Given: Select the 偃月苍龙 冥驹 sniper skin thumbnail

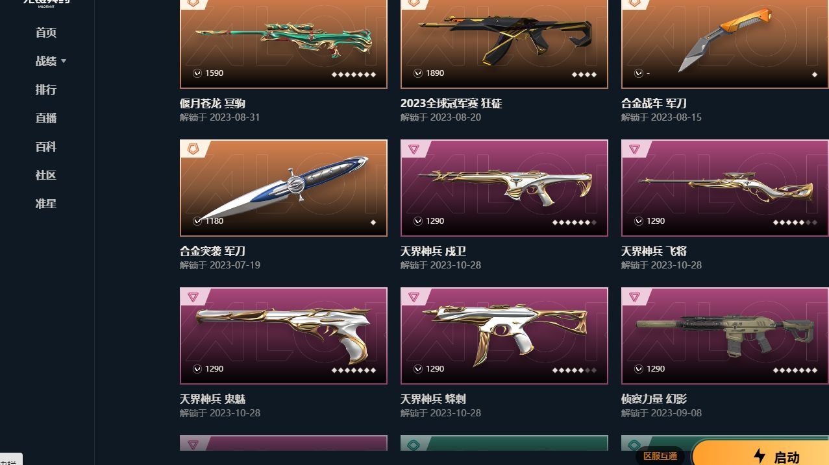Looking at the screenshot, I should 284,44.
